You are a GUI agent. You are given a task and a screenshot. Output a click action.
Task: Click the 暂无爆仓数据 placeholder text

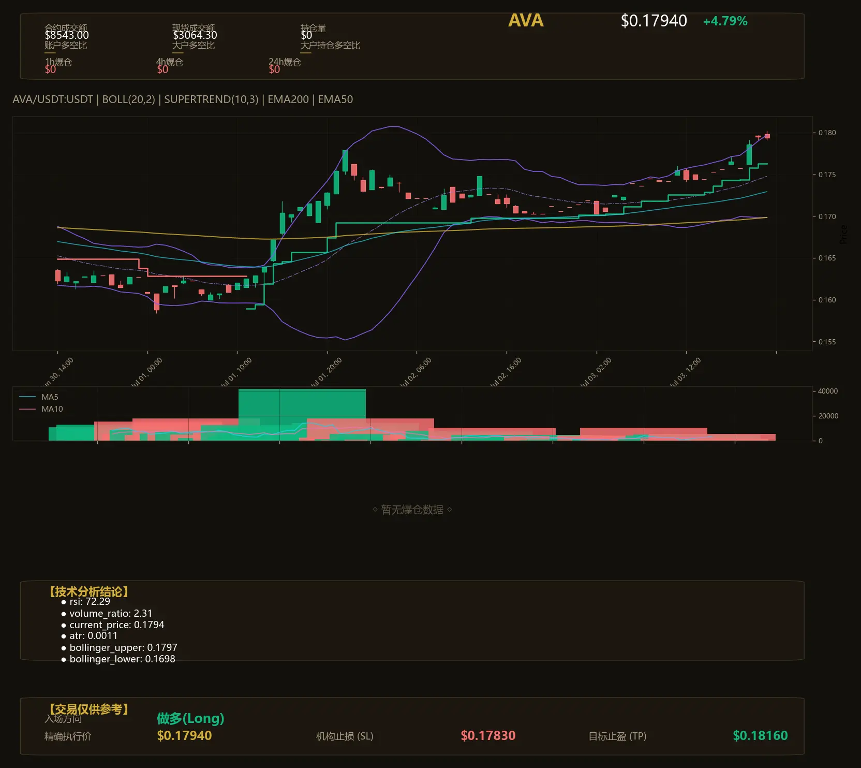tap(412, 510)
